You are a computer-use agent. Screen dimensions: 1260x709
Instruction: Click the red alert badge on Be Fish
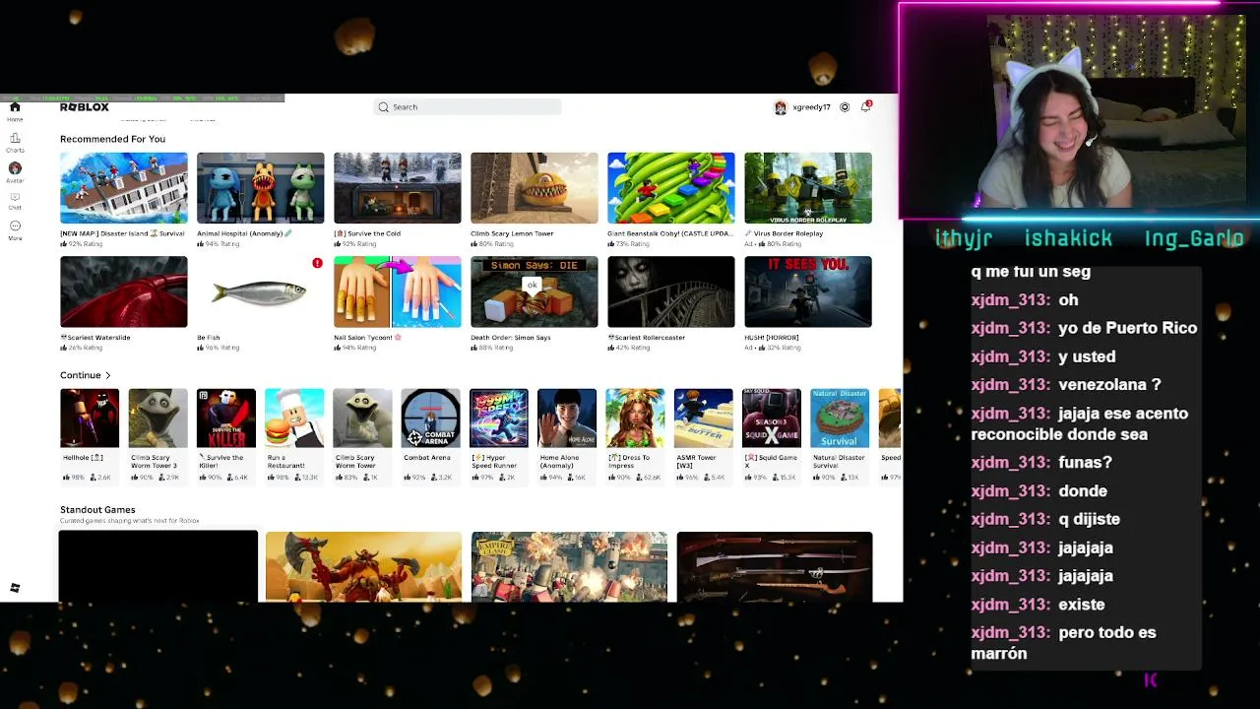pos(317,263)
